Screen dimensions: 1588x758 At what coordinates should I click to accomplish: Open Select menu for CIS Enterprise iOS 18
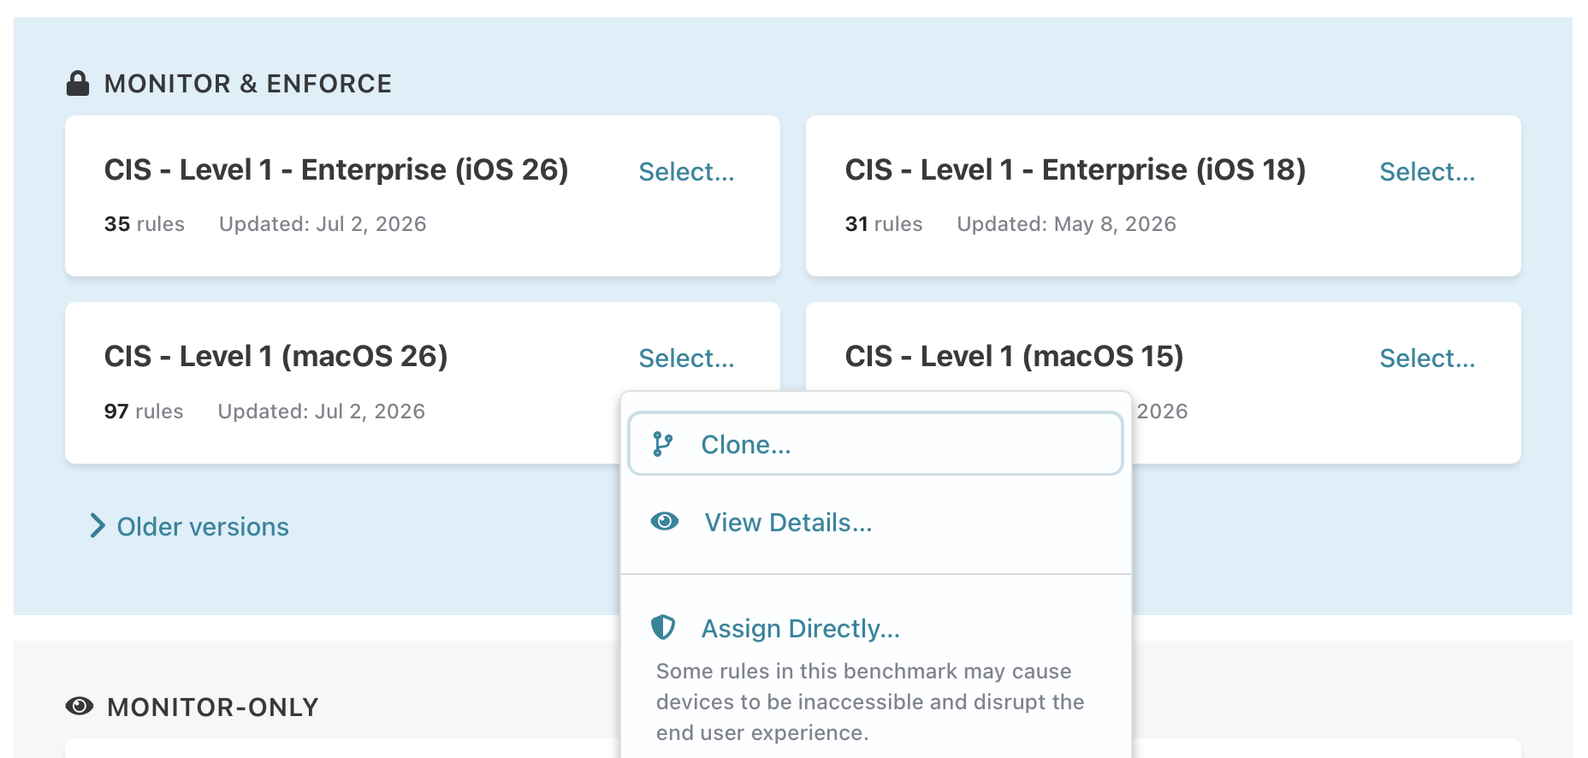pyautogui.click(x=1427, y=172)
